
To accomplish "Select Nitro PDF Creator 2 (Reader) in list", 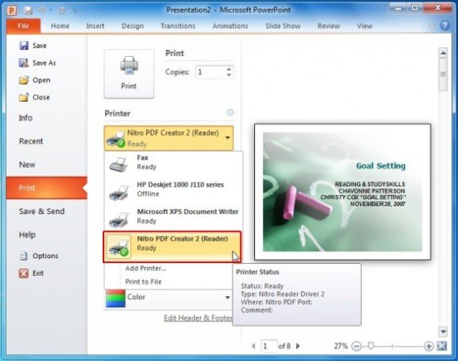I will (x=172, y=246).
